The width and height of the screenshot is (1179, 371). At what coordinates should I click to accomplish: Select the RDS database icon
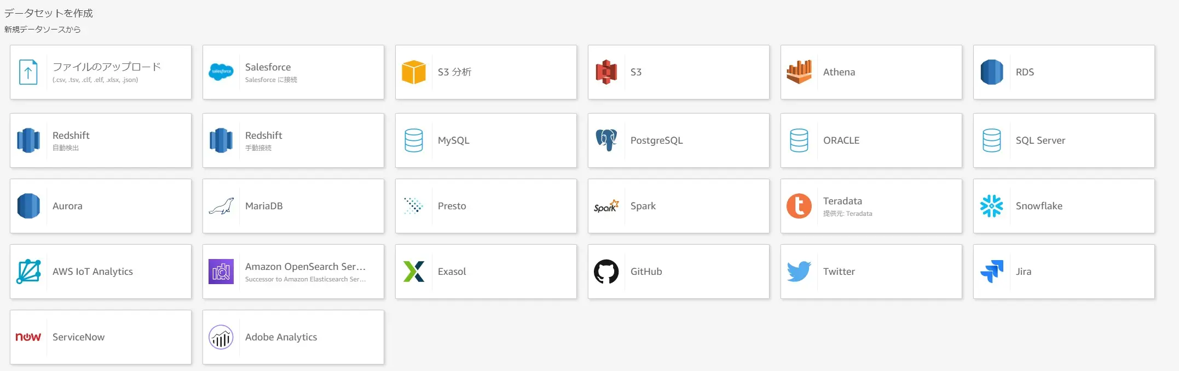pyautogui.click(x=992, y=72)
